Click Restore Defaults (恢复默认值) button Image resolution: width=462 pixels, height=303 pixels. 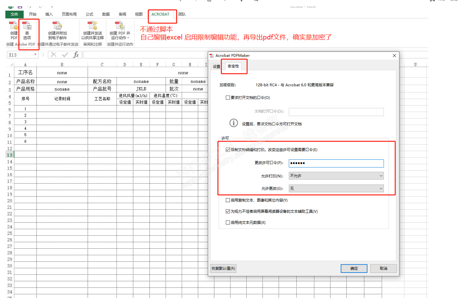223,268
